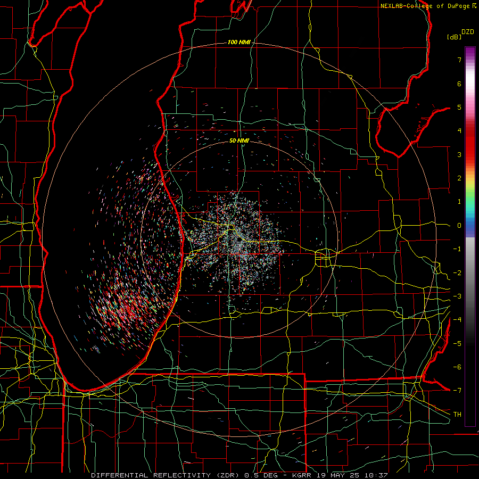Click the -6 value on the dB scale

457,367
